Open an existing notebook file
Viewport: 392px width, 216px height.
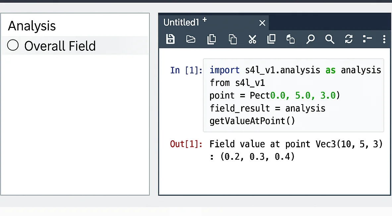(x=191, y=39)
